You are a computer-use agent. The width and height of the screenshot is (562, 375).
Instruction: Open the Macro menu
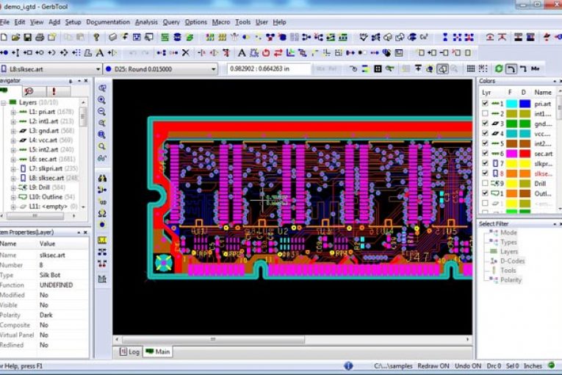coord(221,22)
